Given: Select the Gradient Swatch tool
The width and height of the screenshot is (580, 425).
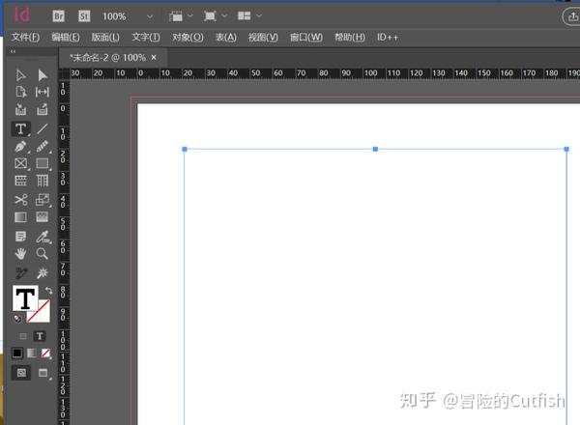Looking at the screenshot, I should [20, 217].
